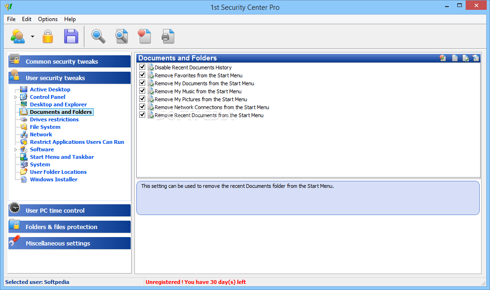Image resolution: width=490 pixels, height=290 pixels.
Task: Uncheck Disable Recent Documents History
Action: [x=142, y=67]
